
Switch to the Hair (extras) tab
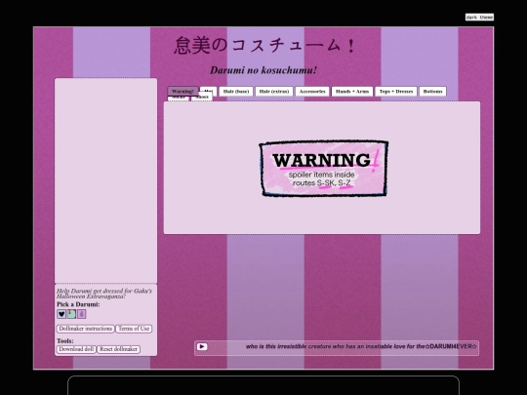click(x=274, y=92)
